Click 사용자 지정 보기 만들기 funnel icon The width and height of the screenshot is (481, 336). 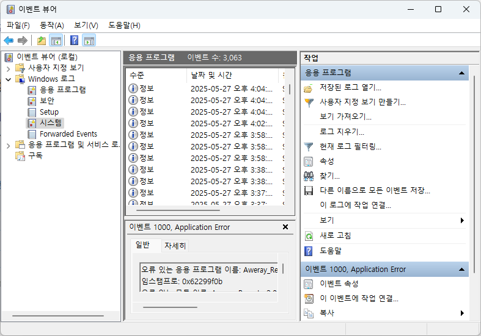(x=309, y=102)
